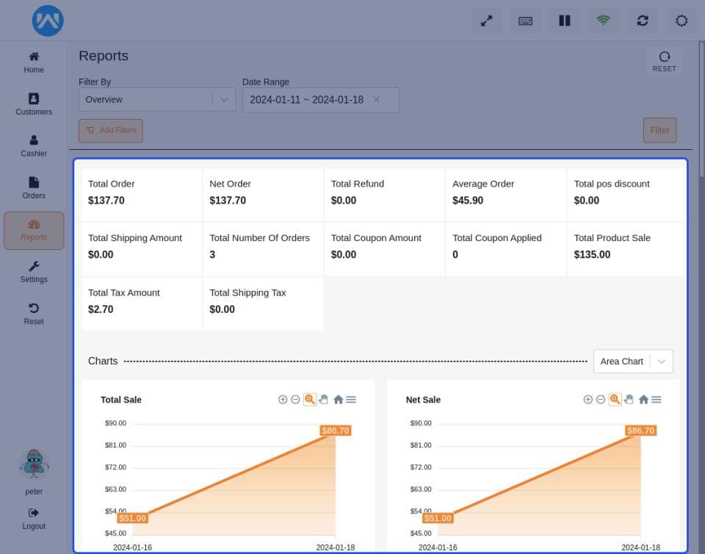
Task: Click the Total Number Of Orders card
Action: coord(263,248)
